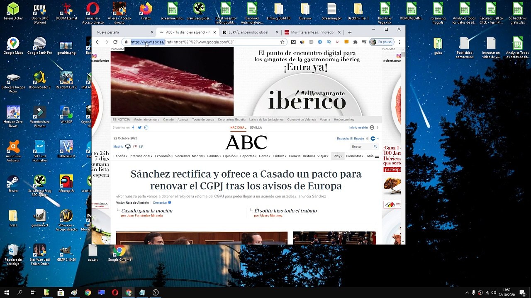Click the user account icon beside Inicio sesión
Screen dimensions: 531x298
(x=372, y=127)
